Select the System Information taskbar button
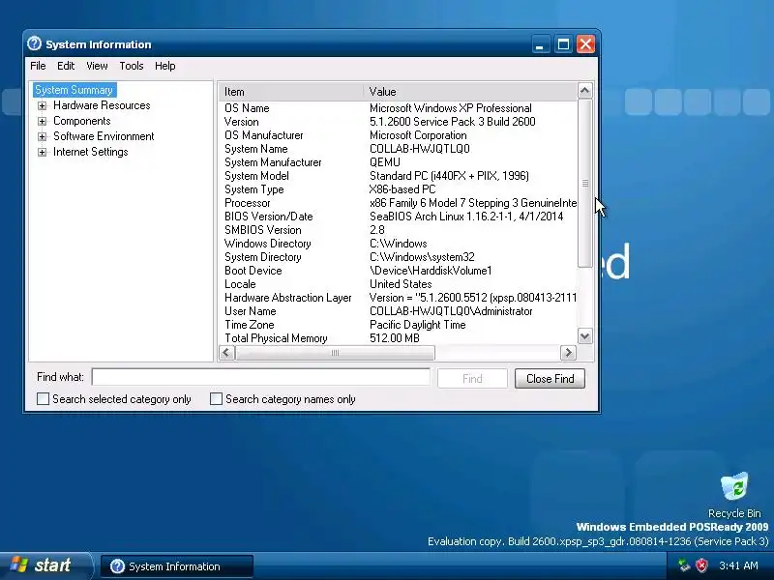This screenshot has width=774, height=580. pyautogui.click(x=177, y=566)
